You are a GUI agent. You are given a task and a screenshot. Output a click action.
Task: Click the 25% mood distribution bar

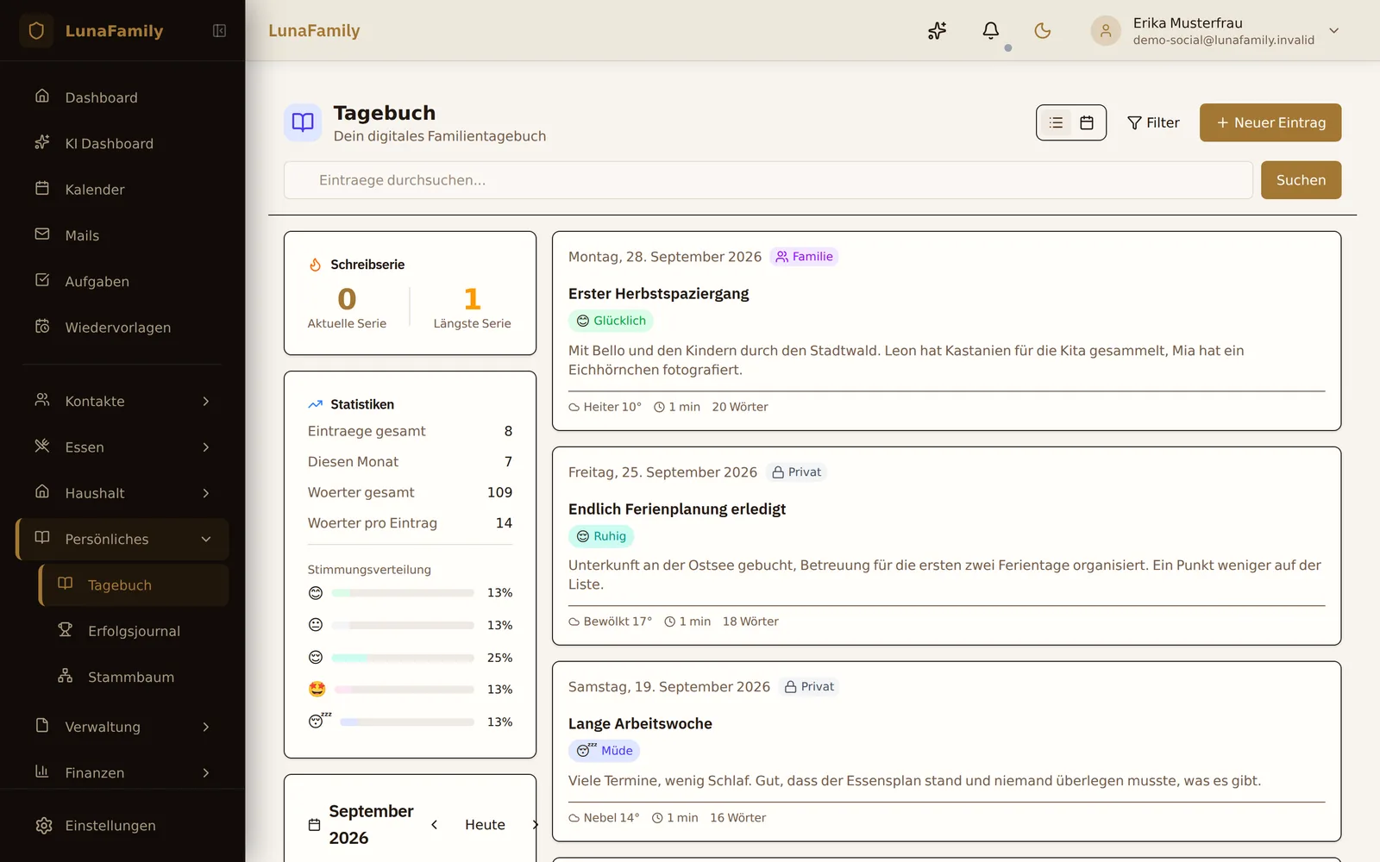click(x=403, y=658)
